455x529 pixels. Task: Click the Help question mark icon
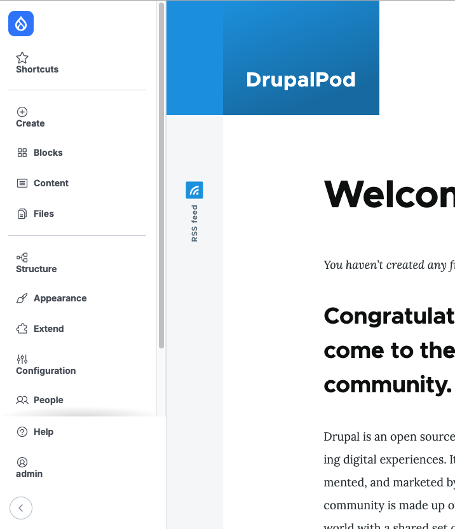tap(22, 432)
